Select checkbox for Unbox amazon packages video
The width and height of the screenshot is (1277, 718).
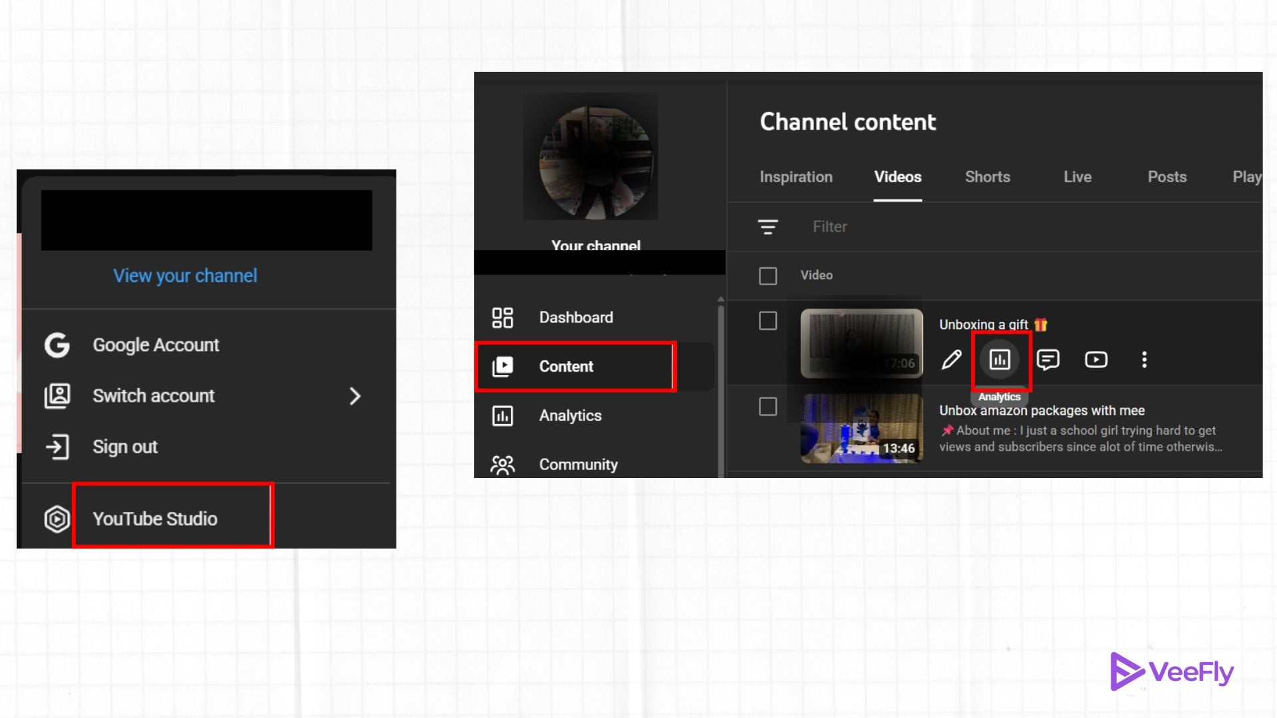click(x=768, y=406)
